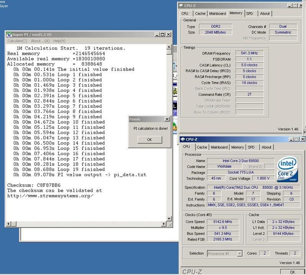306x275 pixels.
Task: Click the Instructions field listing MMX, SSE
Action: pos(254,205)
